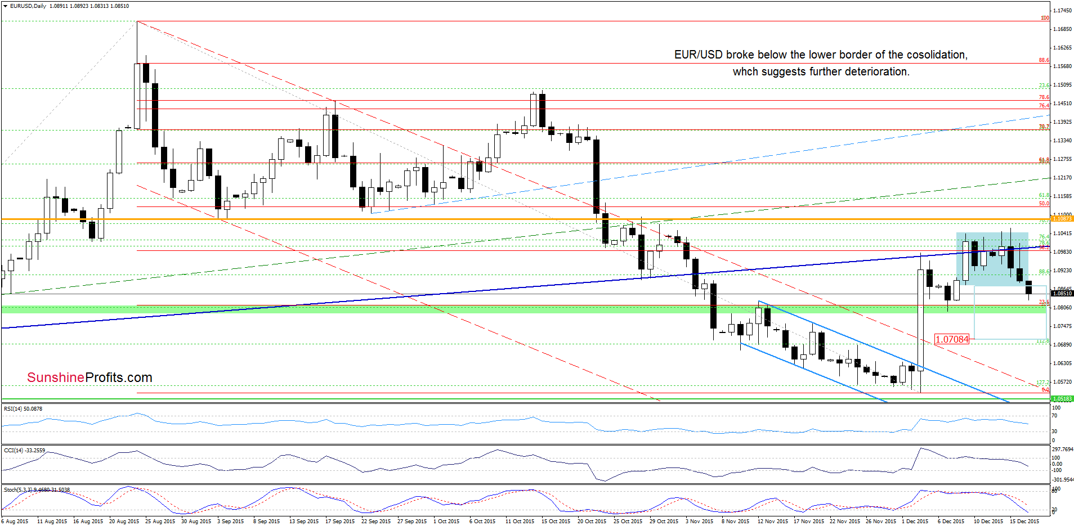The width and height of the screenshot is (1074, 526).
Task: Open the chart menu triangle beside EURUSD,Daily
Action: (x=6, y=6)
